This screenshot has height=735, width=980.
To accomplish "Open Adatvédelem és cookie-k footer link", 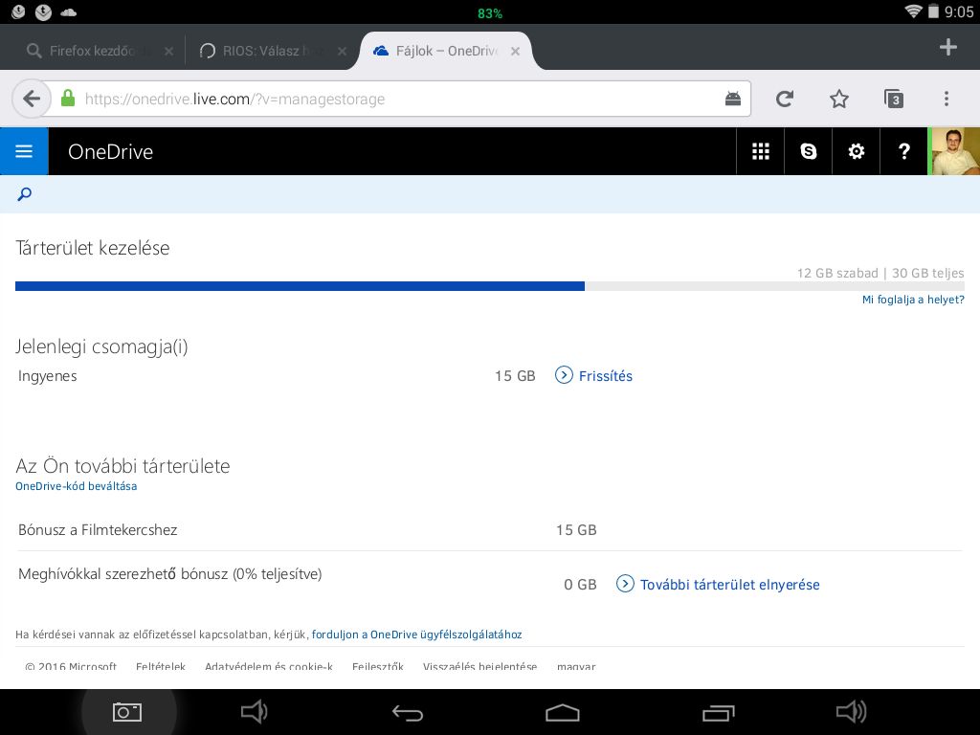I will pos(269,666).
